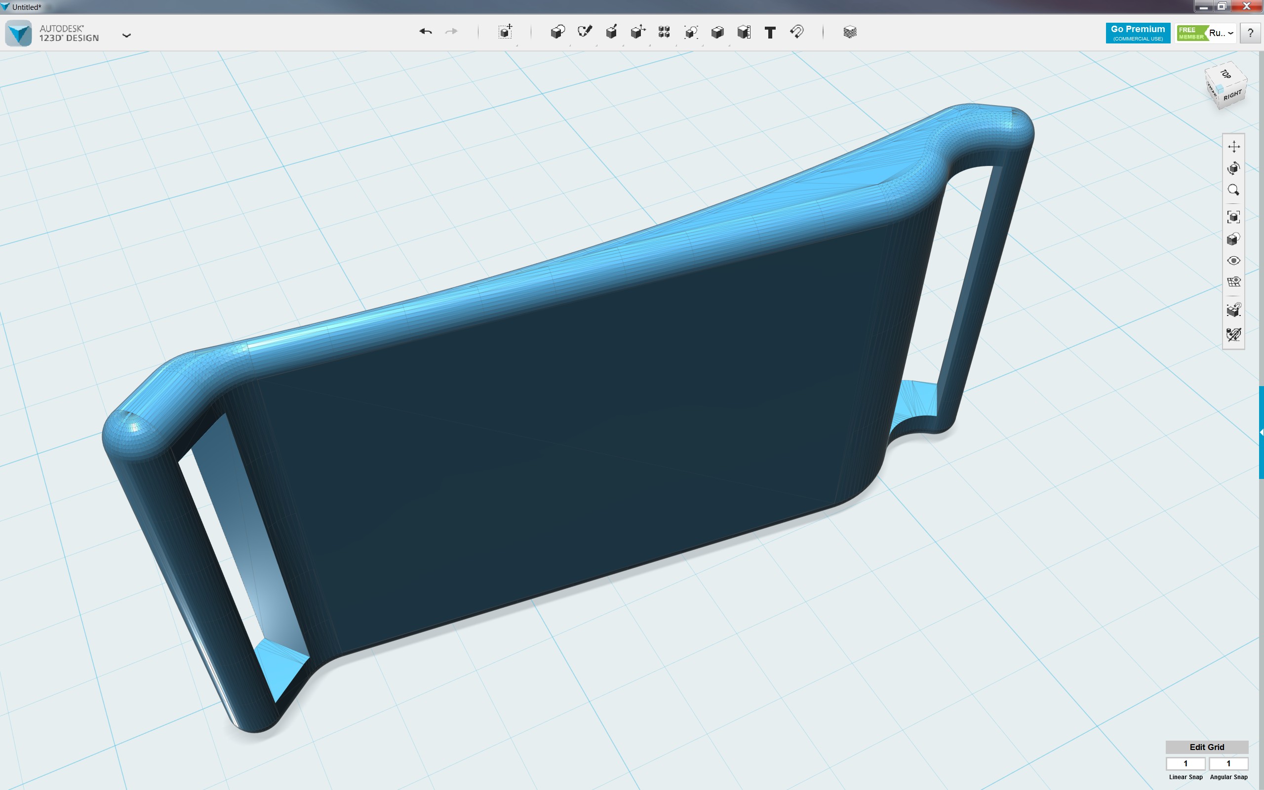Select the Text tool
Screen dimensions: 1264x790
tap(770, 33)
